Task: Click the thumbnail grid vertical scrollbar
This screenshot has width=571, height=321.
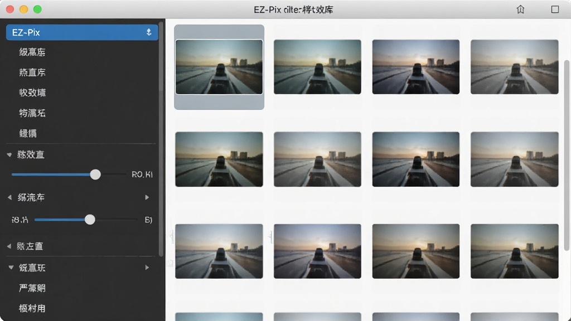Action: (567, 155)
